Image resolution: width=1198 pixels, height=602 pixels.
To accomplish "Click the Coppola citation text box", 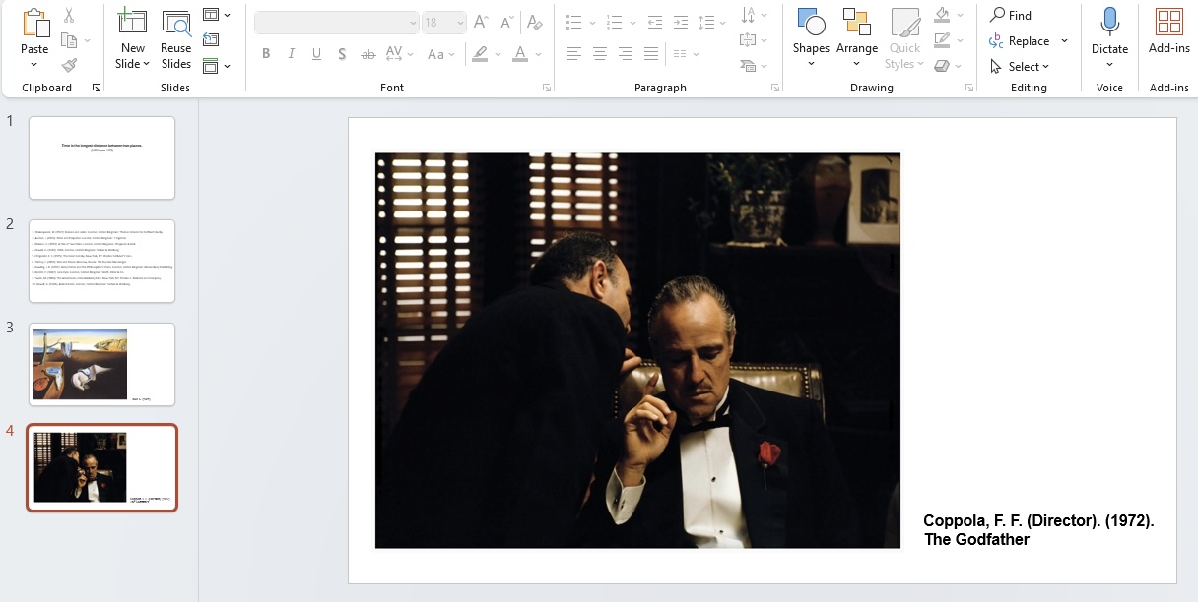I will click(1038, 529).
